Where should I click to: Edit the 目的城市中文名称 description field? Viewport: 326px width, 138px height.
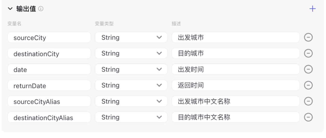coord(236,117)
